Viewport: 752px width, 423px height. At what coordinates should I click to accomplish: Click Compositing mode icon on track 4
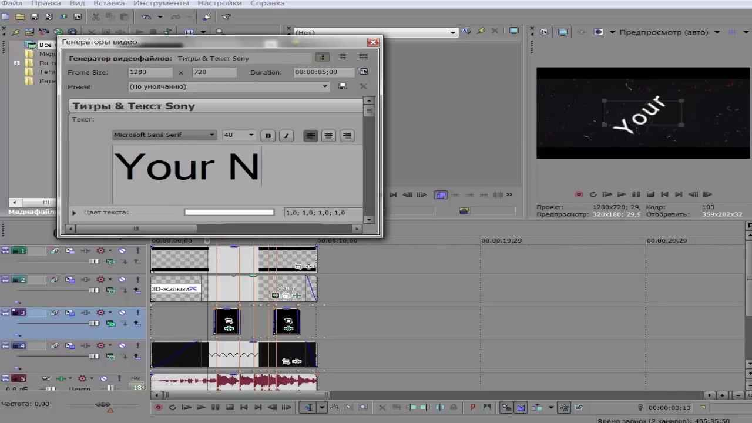[110, 356]
